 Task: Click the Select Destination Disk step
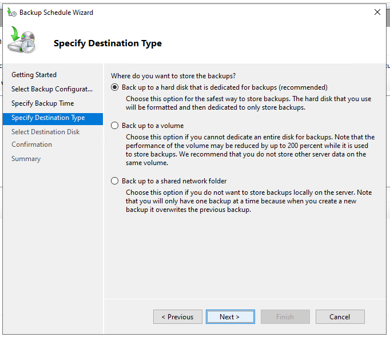pyautogui.click(x=45, y=132)
